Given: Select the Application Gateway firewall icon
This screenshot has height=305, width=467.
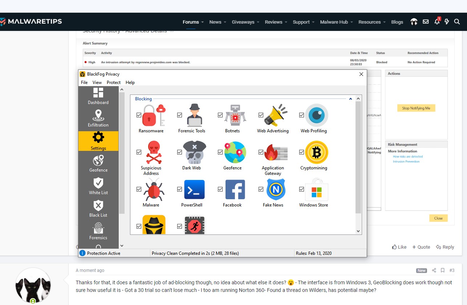Looking at the screenshot, I should [x=276, y=152].
